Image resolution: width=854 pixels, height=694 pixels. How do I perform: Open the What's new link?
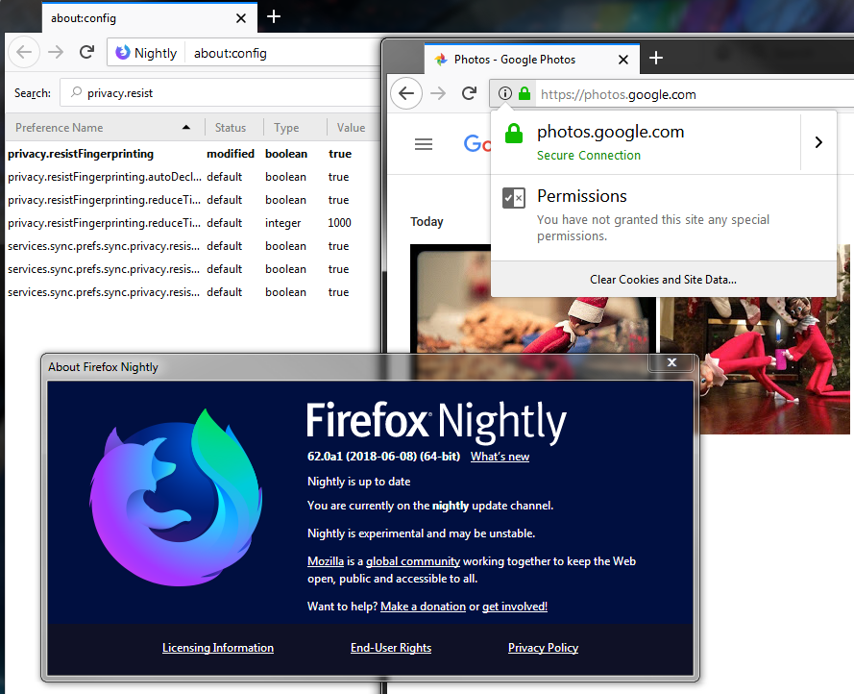click(500, 457)
